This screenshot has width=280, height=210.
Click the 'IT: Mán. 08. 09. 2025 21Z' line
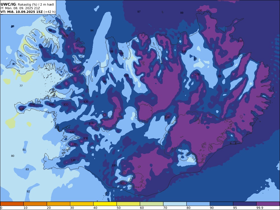[x=20, y=8]
